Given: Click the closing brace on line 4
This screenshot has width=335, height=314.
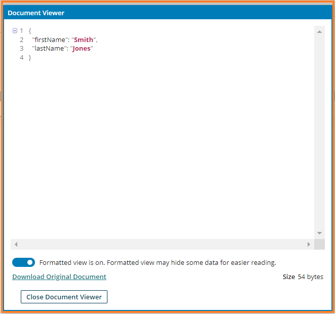Looking at the screenshot, I should tap(30, 58).
